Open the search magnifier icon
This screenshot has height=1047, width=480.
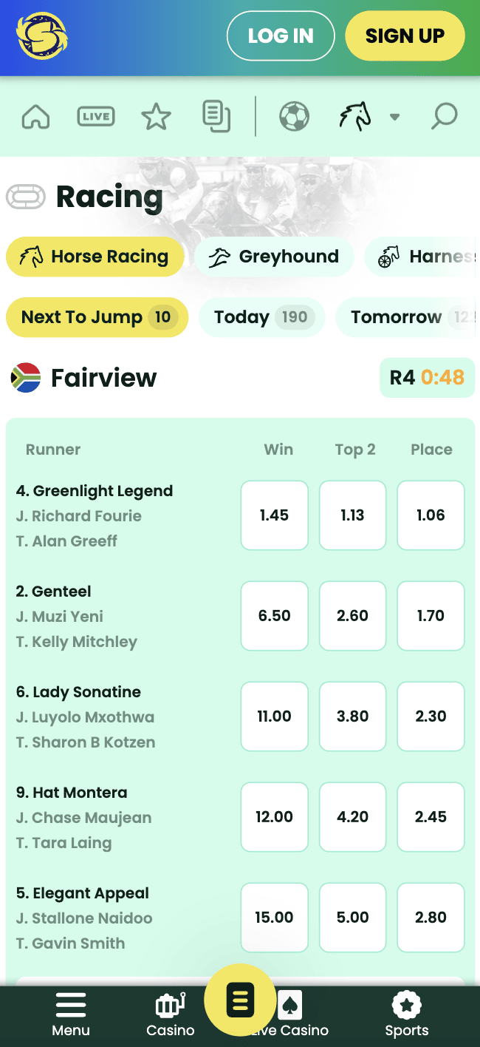coord(445,117)
